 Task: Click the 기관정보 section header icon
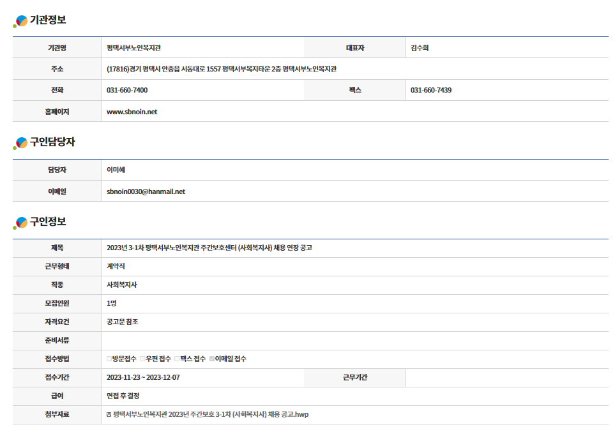click(20, 21)
